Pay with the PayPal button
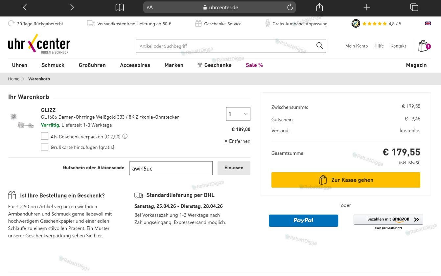Viewport: 441px width, 276px height. 303,220
